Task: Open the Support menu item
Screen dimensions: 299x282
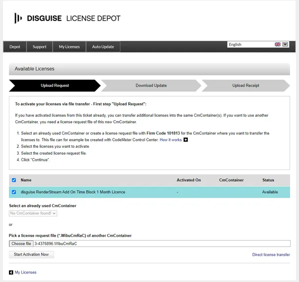Action: pos(39,47)
